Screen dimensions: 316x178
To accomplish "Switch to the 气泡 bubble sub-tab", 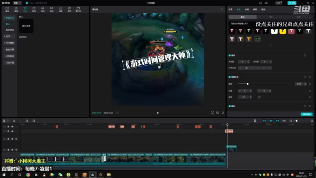I will click(271, 17).
